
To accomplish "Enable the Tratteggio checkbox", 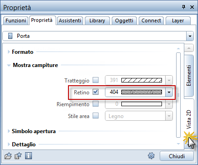I will (96, 80).
